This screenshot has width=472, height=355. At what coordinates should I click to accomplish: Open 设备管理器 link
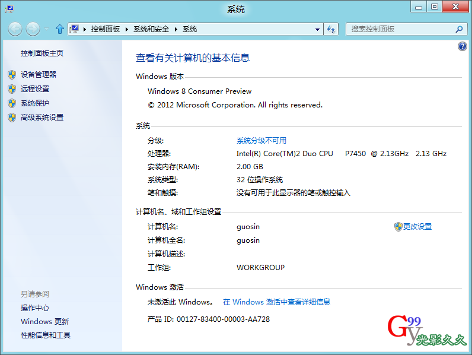pos(39,75)
